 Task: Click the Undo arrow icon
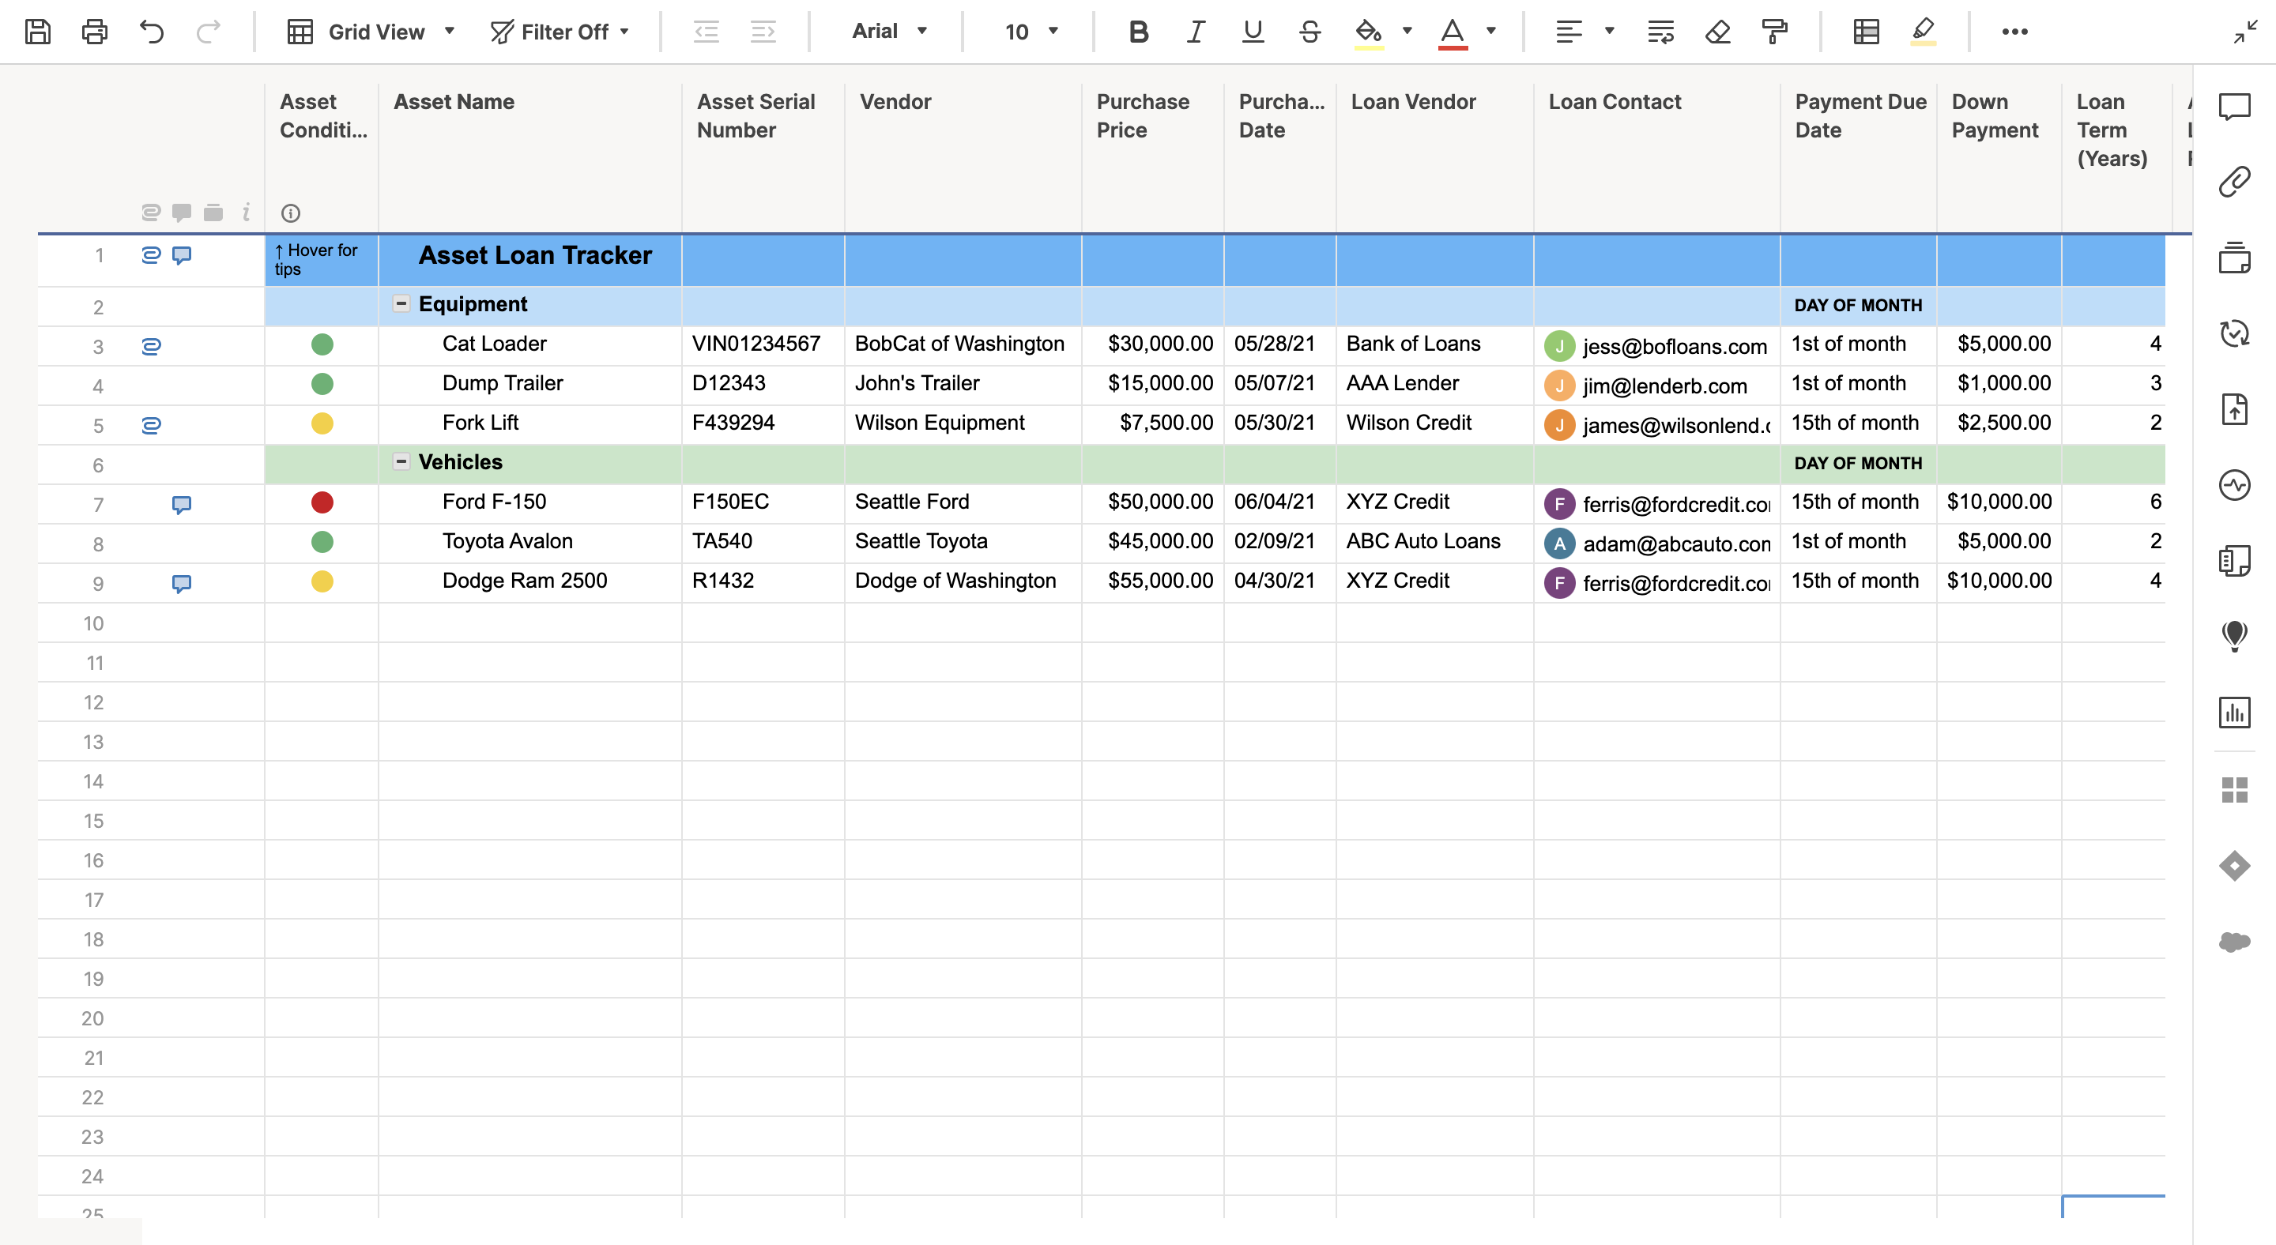point(152,32)
